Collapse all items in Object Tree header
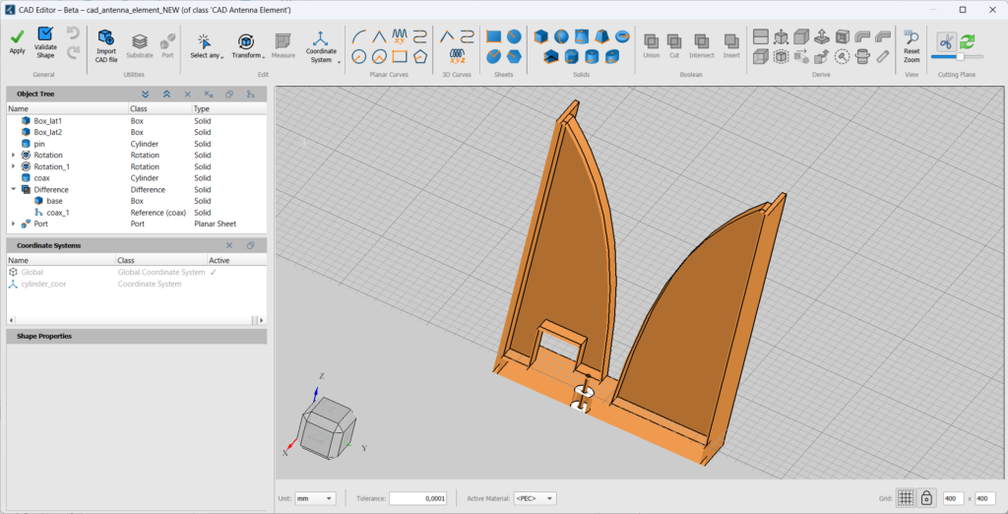Viewport: 1008px width, 514px height. click(x=166, y=94)
